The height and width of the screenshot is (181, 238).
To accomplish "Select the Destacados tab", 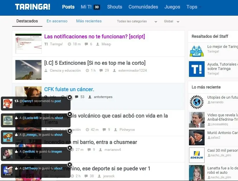I will coord(27,21).
